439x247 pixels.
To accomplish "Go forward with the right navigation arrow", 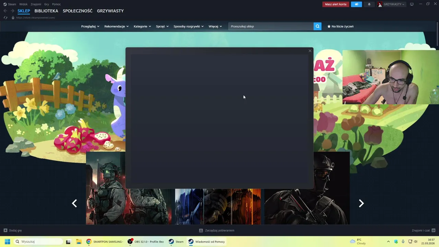I will click(12, 11).
